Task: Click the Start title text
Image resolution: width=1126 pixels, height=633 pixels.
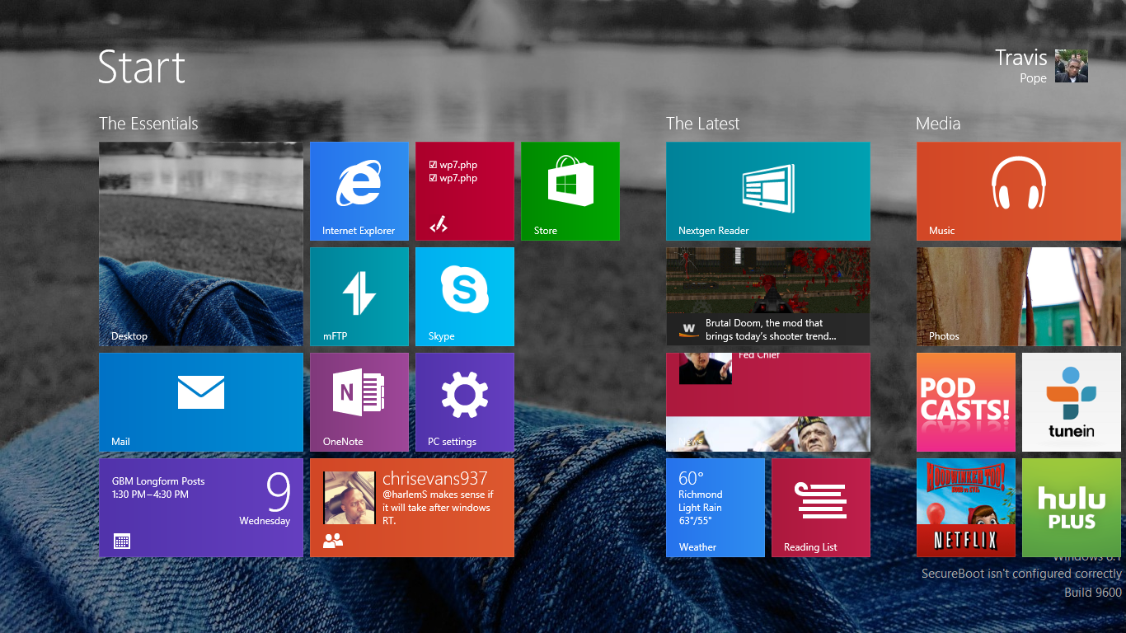Action: (x=142, y=67)
